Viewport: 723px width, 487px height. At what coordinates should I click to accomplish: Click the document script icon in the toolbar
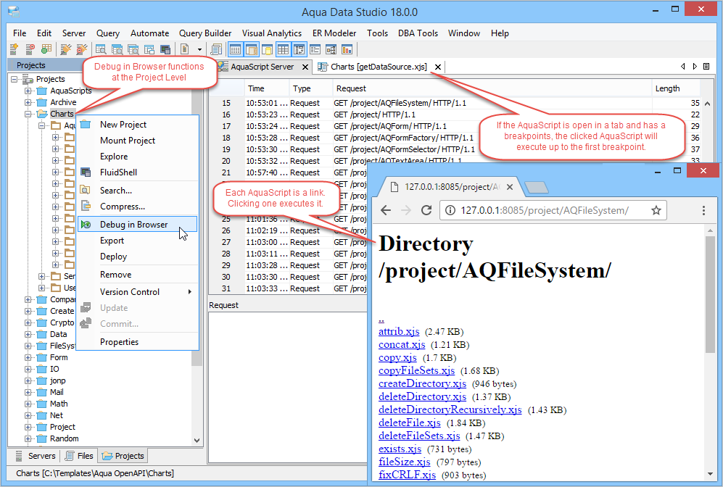tap(184, 49)
